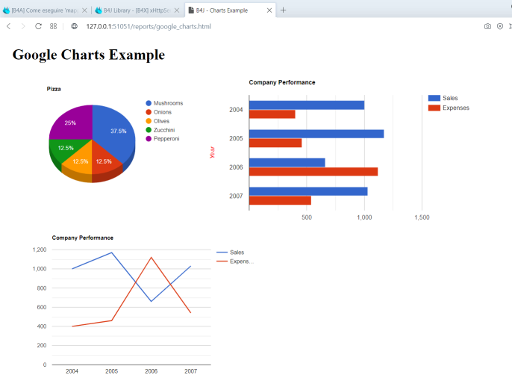Click the Olives legend color dot
This screenshot has height=381, width=512.
coord(149,121)
